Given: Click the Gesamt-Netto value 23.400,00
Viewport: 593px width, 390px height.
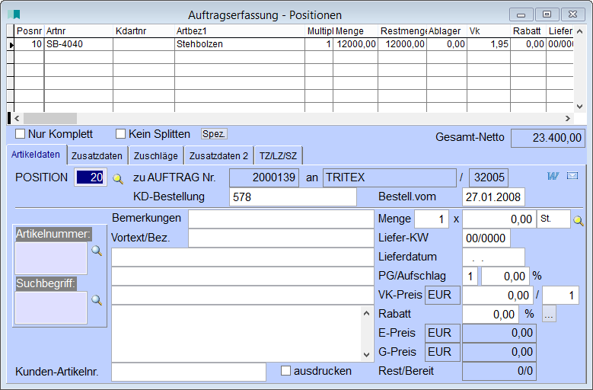Looking at the screenshot, I should point(548,138).
